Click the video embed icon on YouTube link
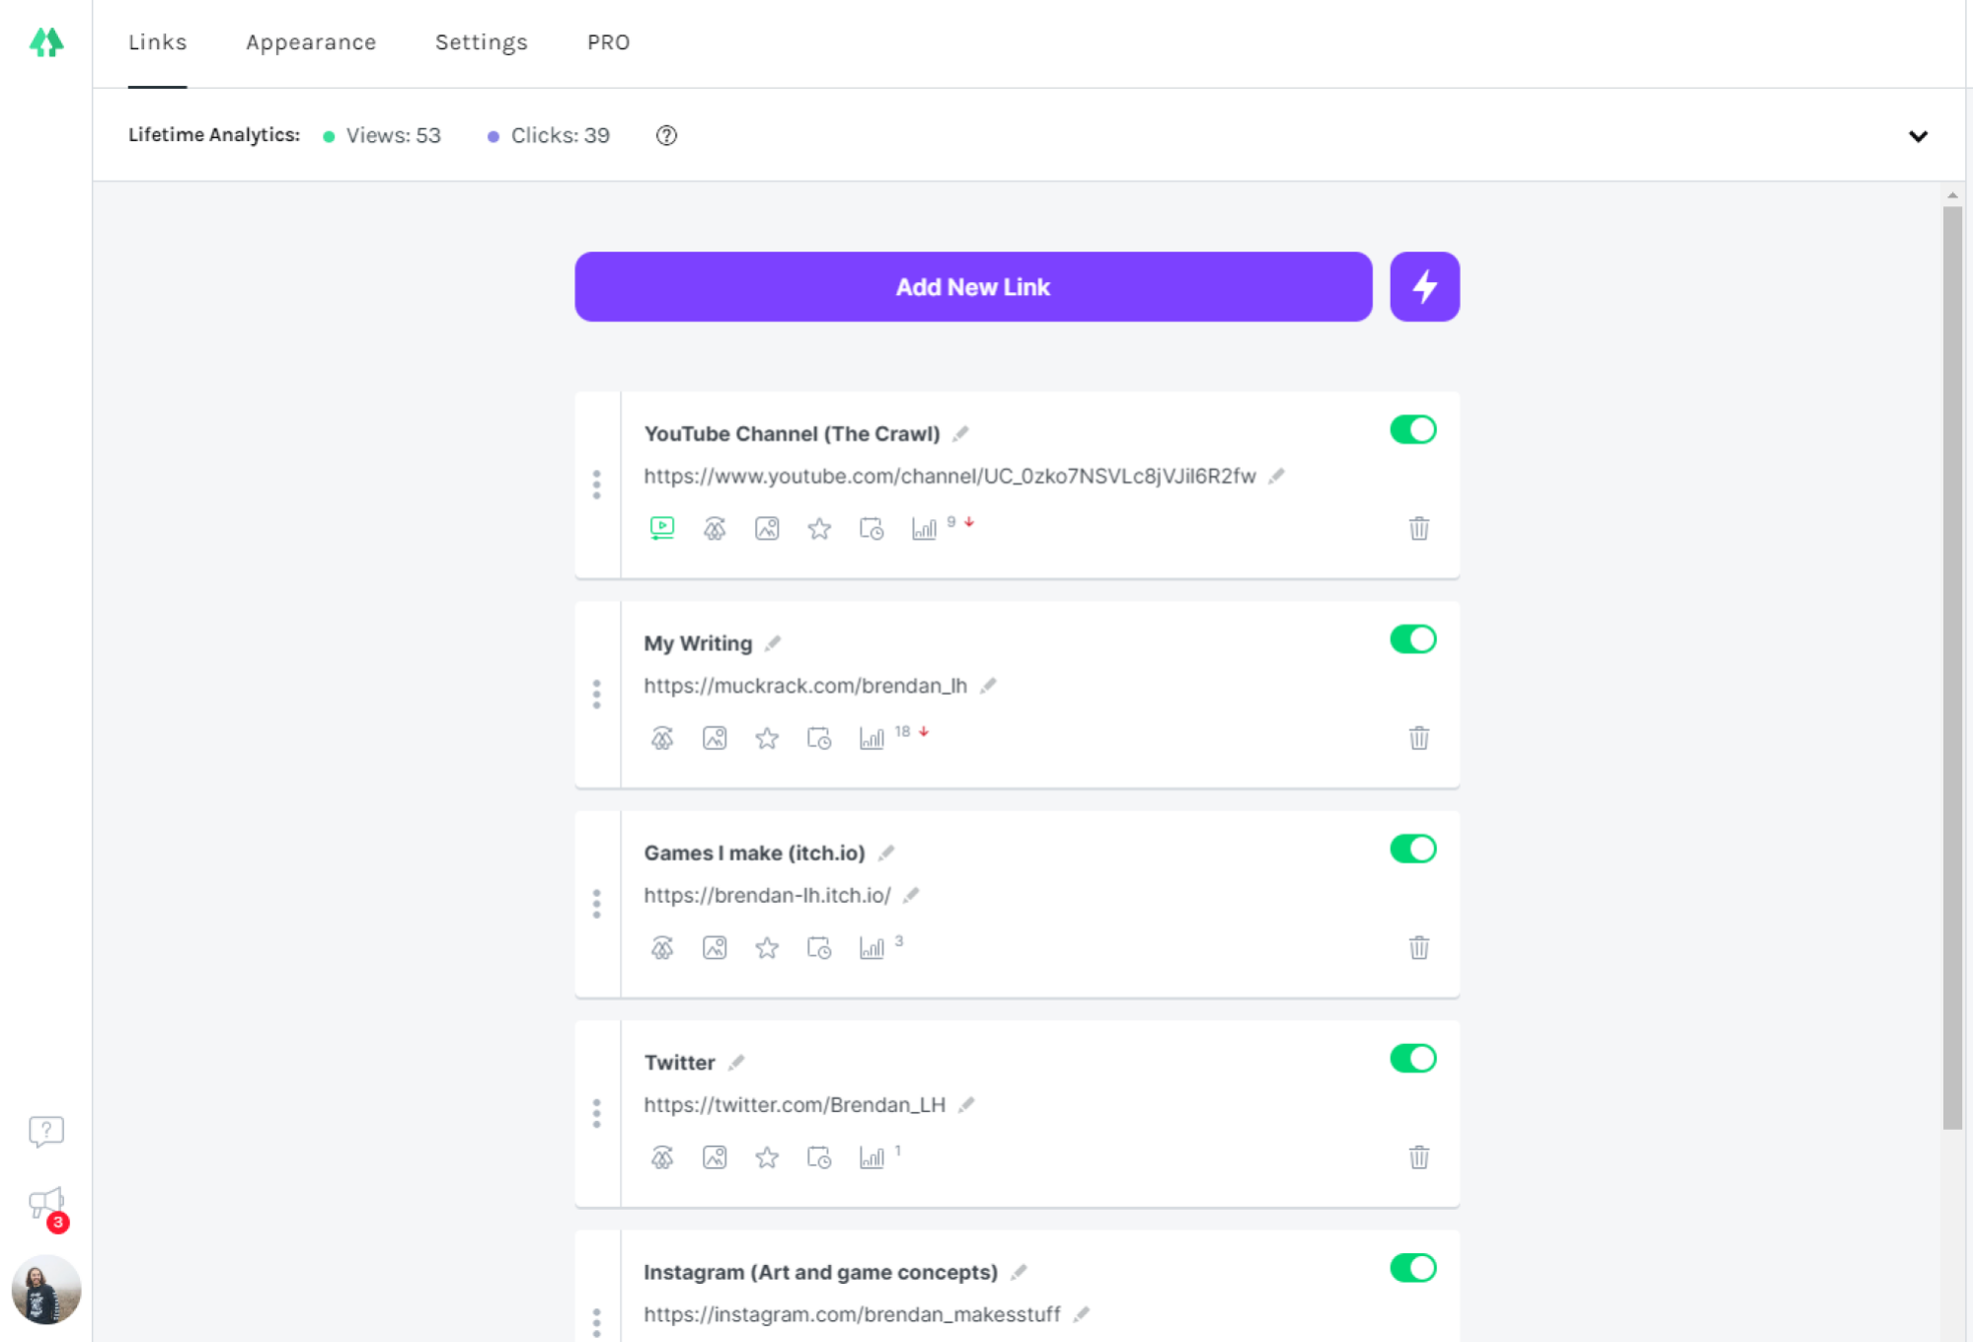 [662, 528]
